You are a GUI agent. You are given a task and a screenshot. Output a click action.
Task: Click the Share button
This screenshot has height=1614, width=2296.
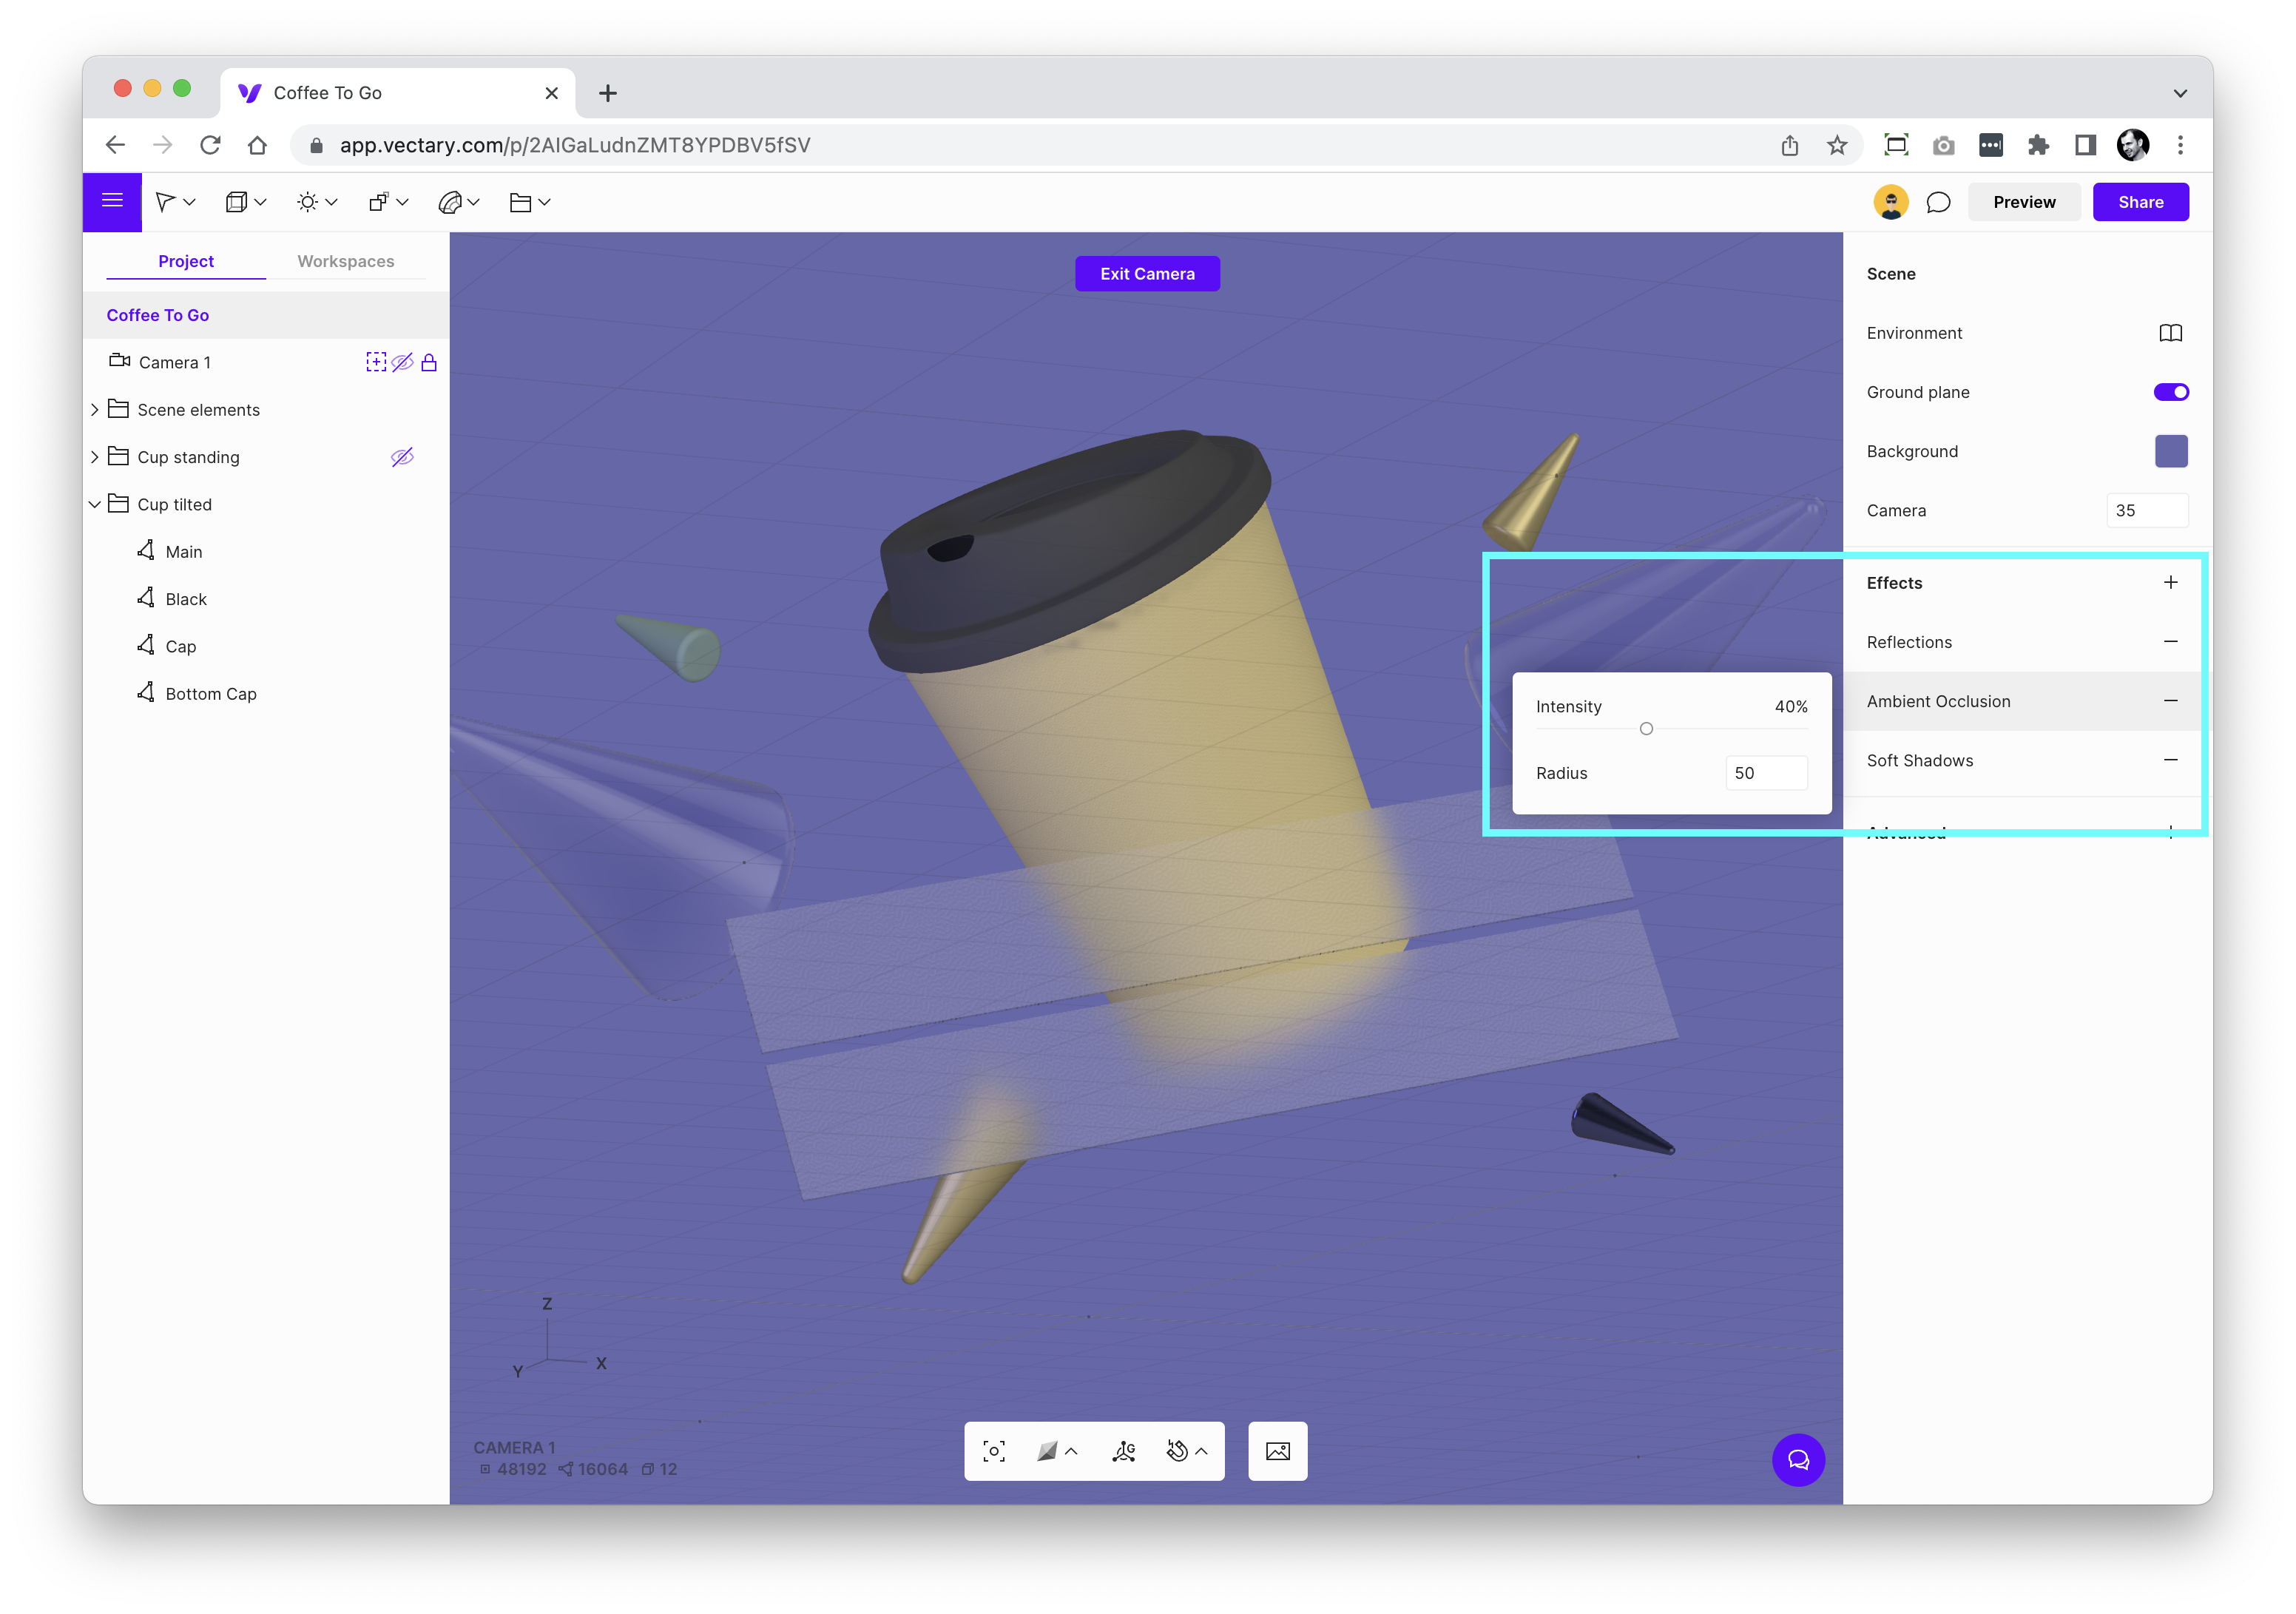point(2140,202)
